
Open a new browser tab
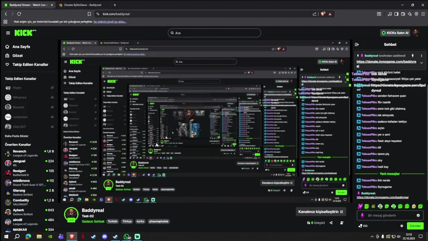tap(115, 5)
